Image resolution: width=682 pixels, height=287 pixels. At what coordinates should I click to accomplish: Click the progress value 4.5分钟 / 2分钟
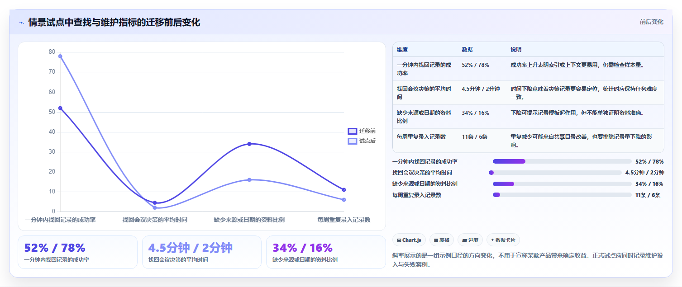pyautogui.click(x=645, y=173)
